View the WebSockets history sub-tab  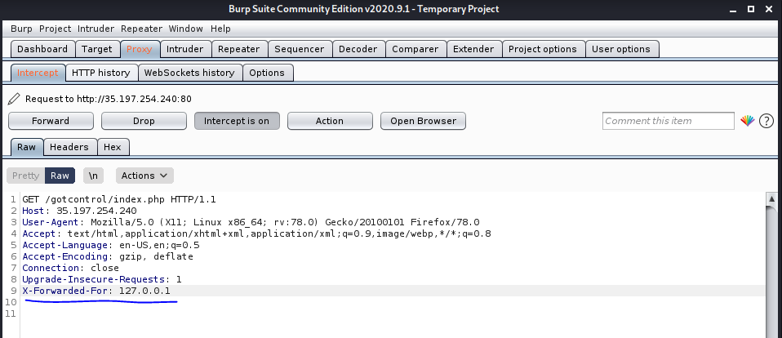(189, 73)
